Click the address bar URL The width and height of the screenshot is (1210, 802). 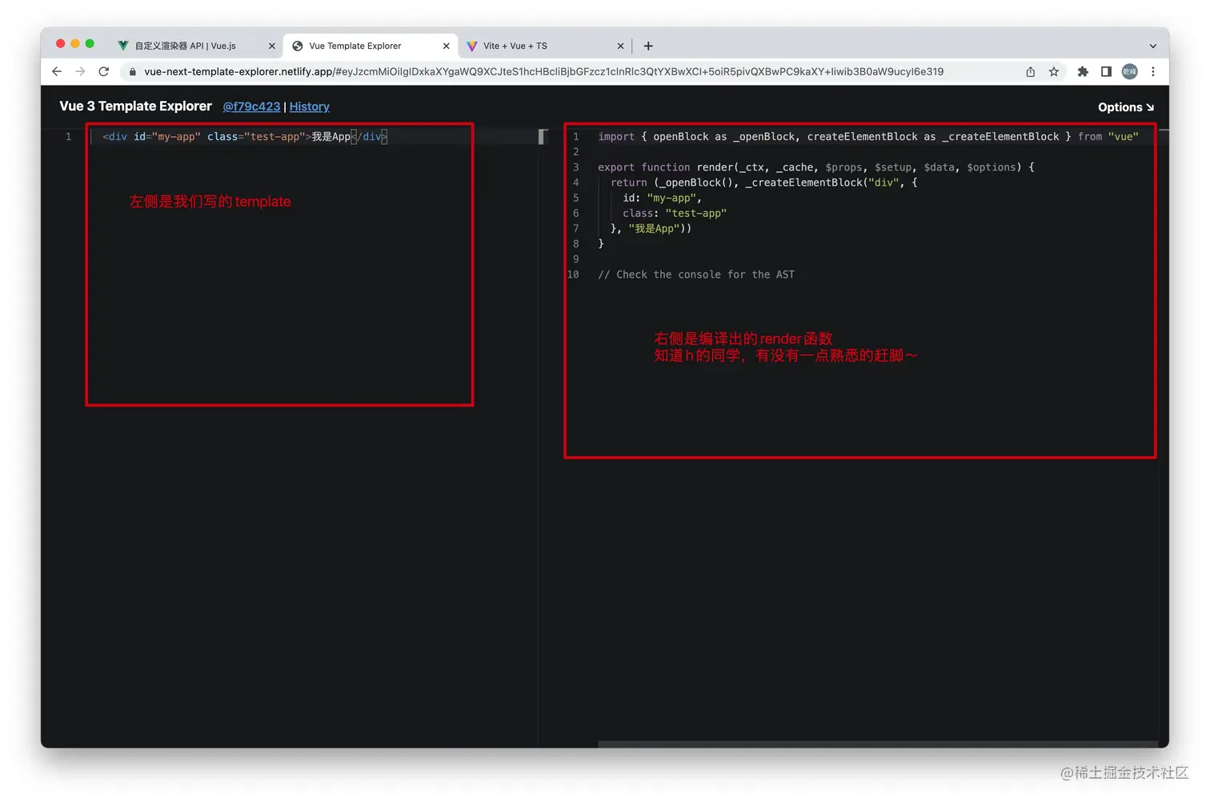tap(543, 71)
